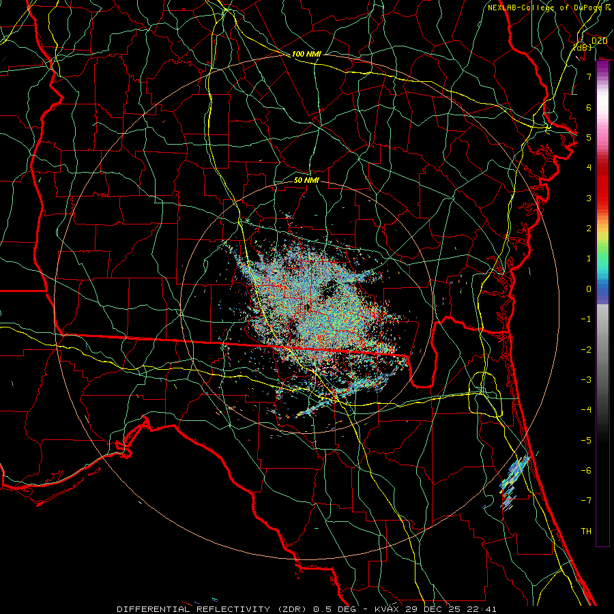Click the "-2" scale value
This screenshot has width=614, height=614.
pos(586,350)
